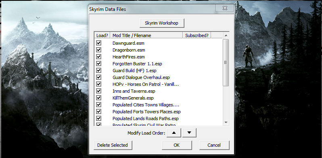
Task: Select KillThemGenerals.esp entry
Action: coord(133,98)
